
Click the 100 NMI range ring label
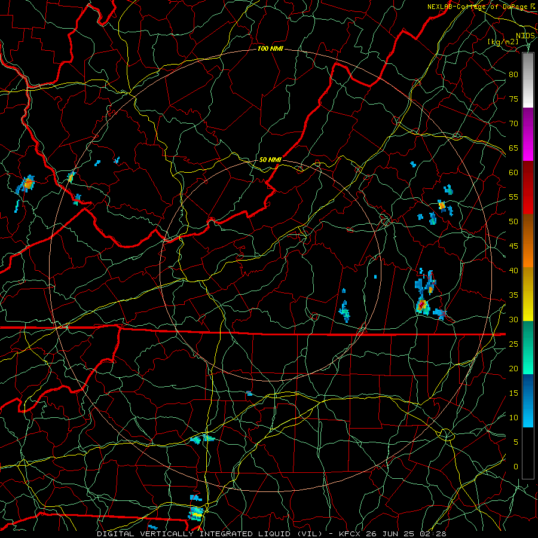pyautogui.click(x=270, y=49)
